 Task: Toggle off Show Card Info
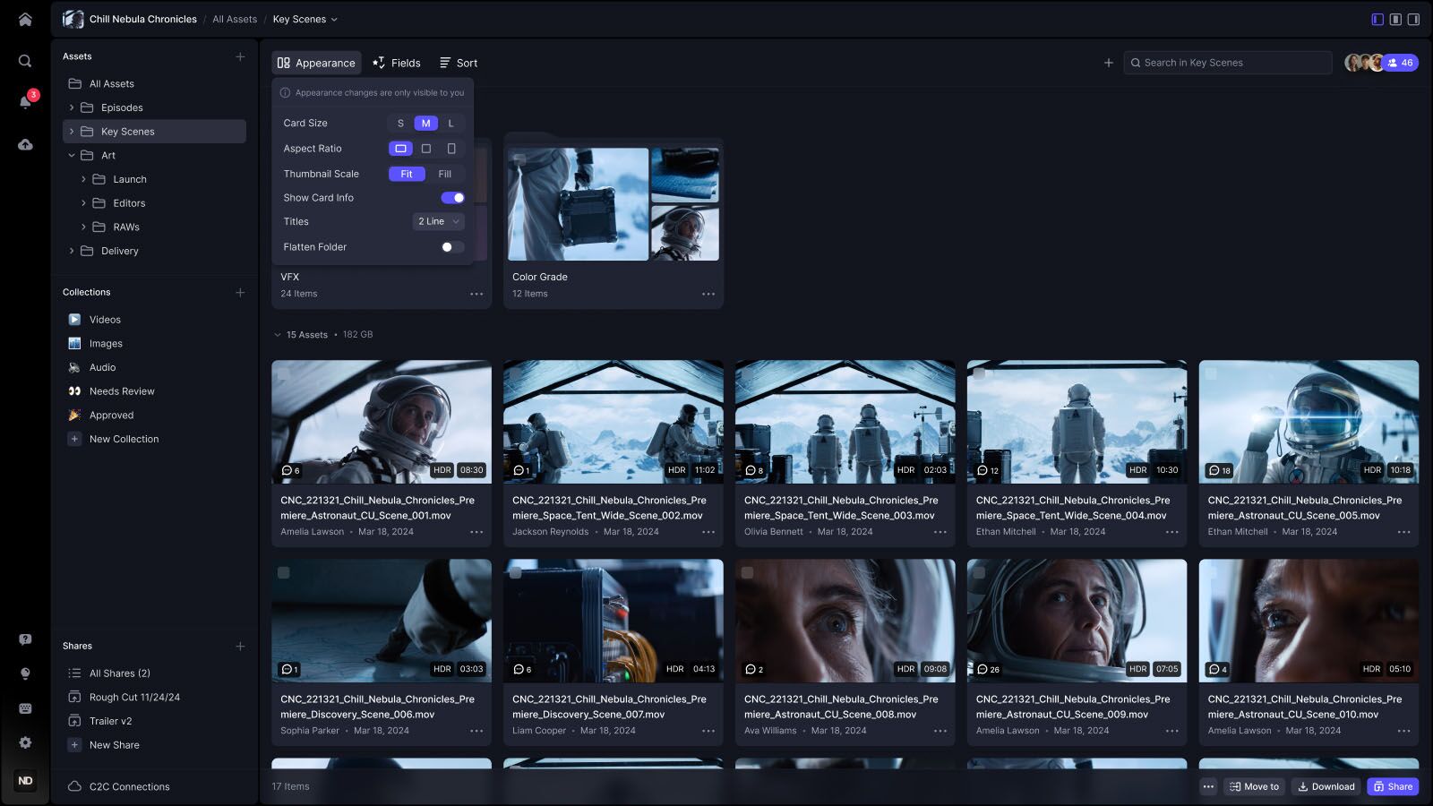[453, 197]
